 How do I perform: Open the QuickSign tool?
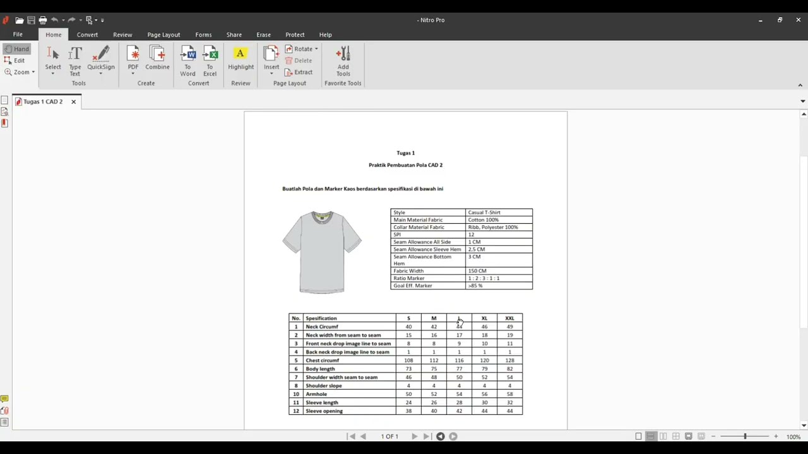click(x=101, y=57)
